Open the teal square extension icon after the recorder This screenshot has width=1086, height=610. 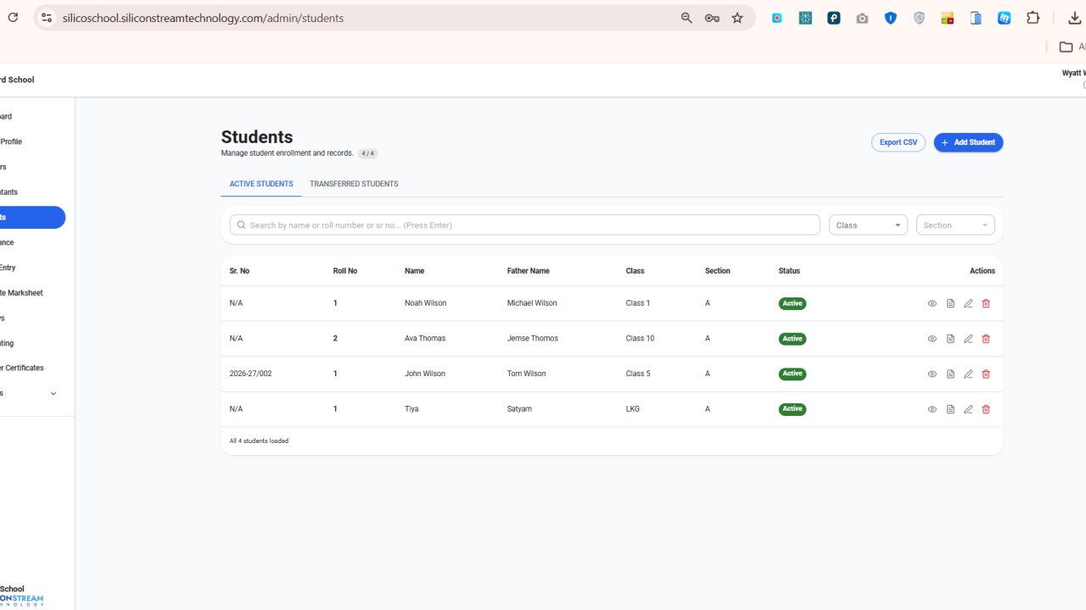tap(805, 18)
